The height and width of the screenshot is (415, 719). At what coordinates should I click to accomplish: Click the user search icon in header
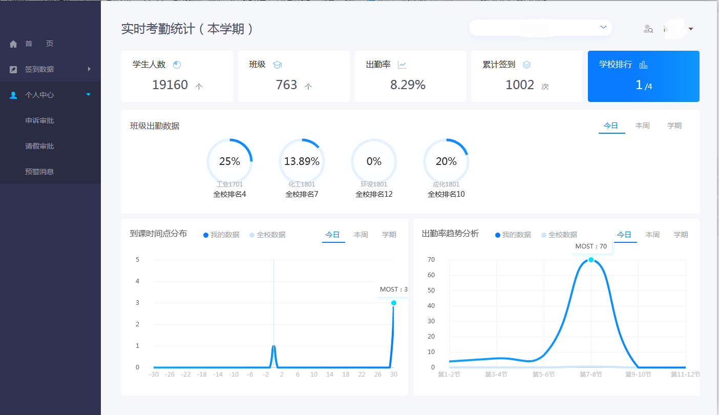pos(648,29)
